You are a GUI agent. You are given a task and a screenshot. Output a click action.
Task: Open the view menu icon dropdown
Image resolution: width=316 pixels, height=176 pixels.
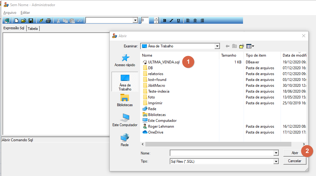click(x=250, y=46)
